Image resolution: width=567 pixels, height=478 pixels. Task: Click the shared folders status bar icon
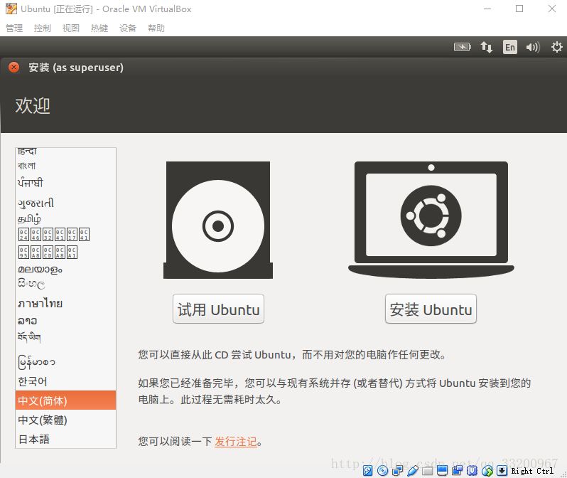(x=428, y=470)
